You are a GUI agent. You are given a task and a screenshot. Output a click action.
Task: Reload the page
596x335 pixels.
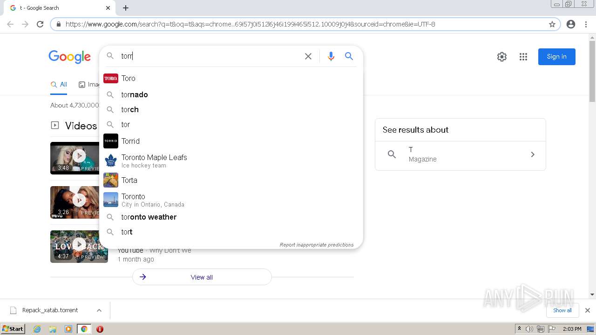(40, 24)
